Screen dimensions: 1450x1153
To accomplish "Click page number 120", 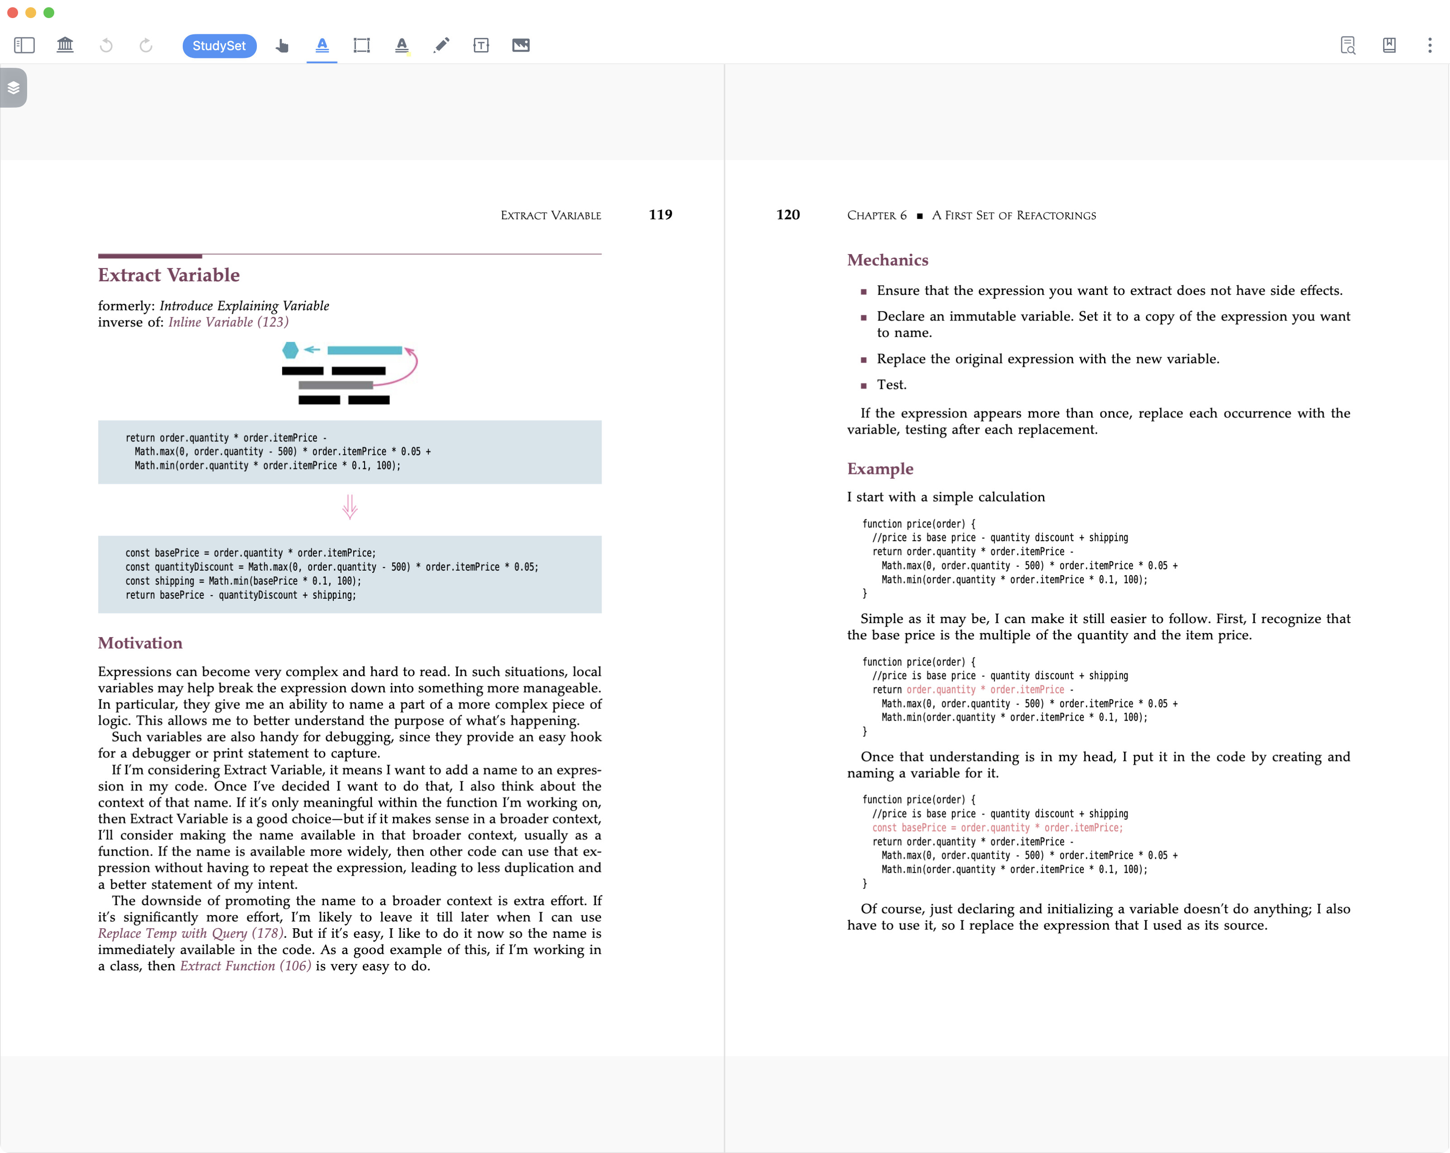I will pyautogui.click(x=788, y=214).
